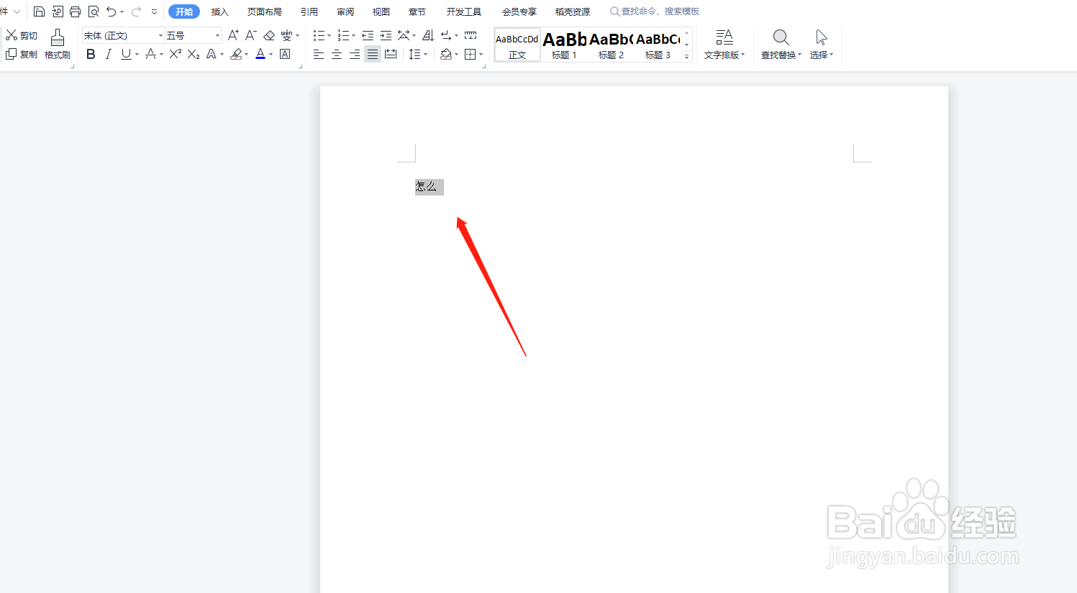Expand the styles gallery with bottom arrow
1077x593 pixels.
[x=687, y=56]
